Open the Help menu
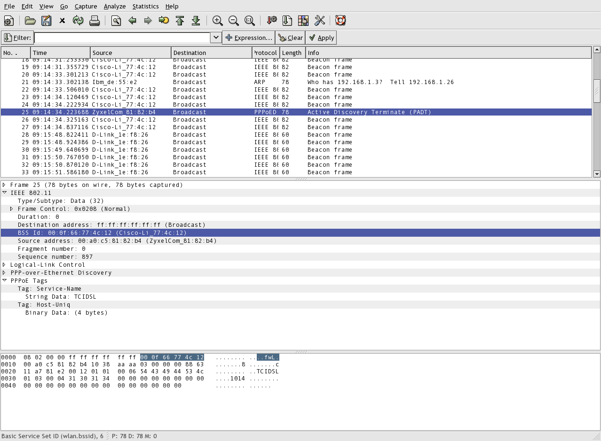This screenshot has width=601, height=441. point(172,6)
